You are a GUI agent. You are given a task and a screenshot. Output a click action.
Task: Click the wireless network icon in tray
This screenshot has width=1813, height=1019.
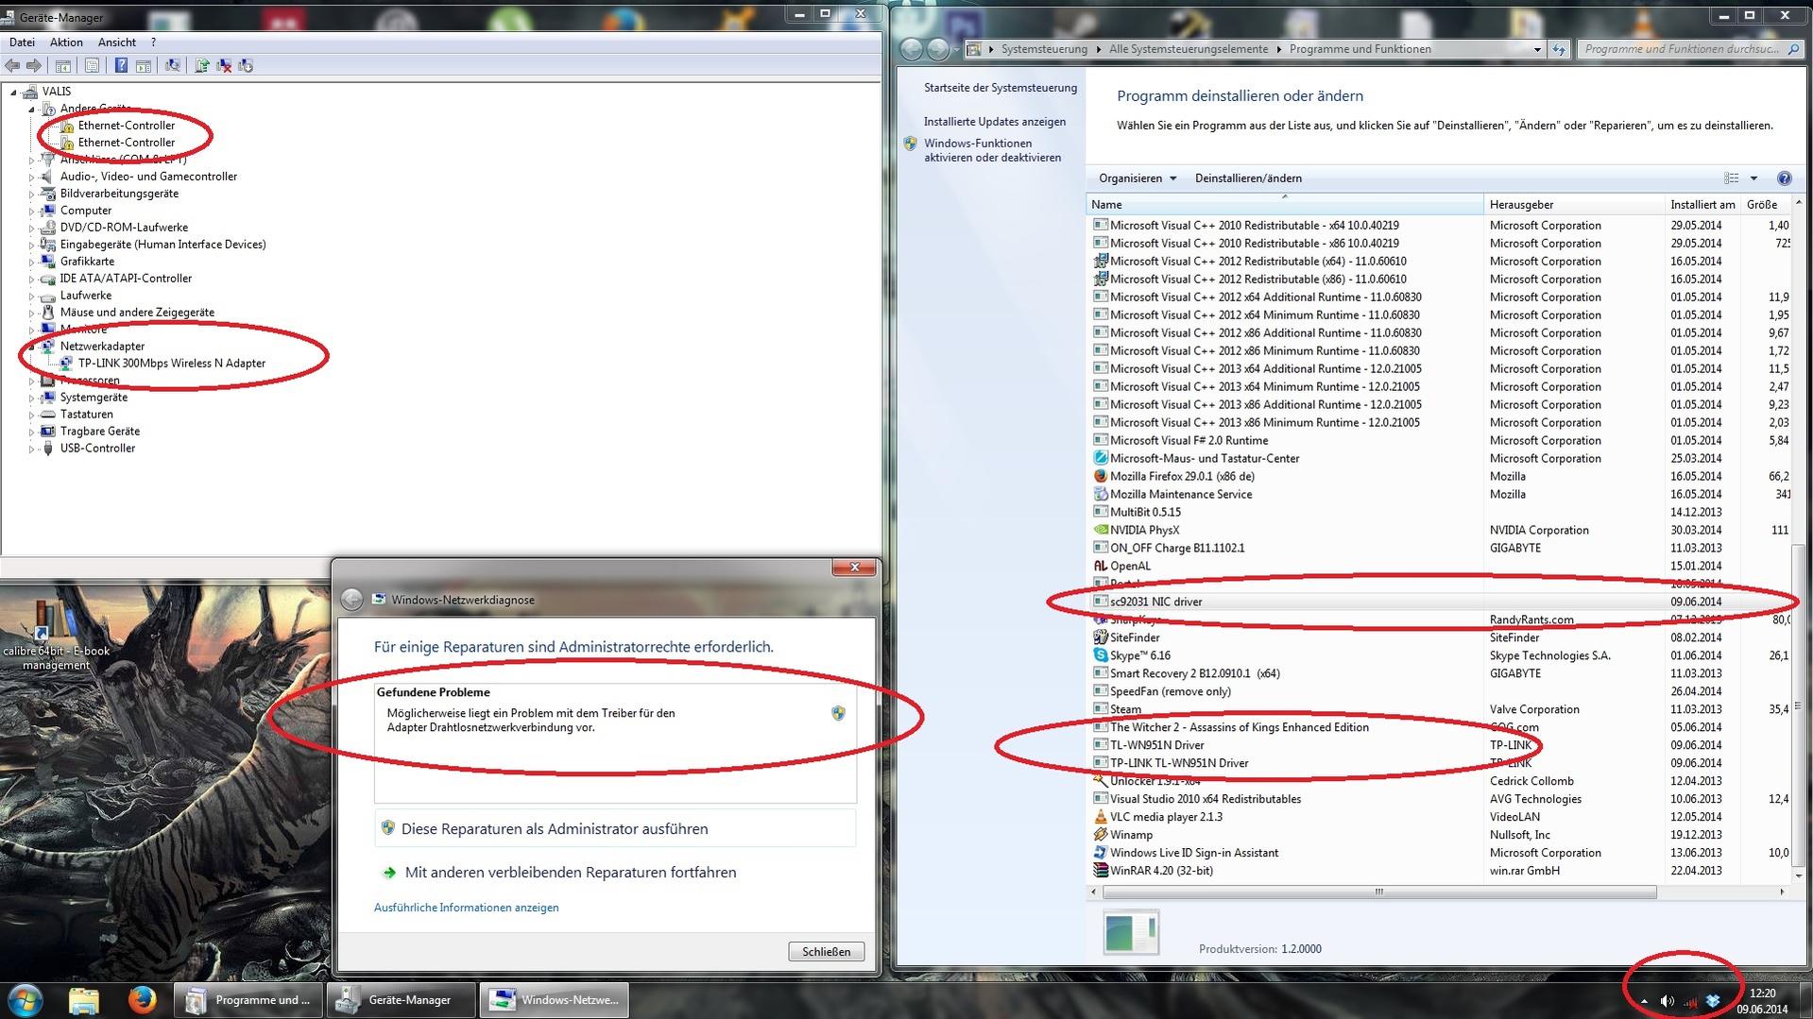coord(1690,1001)
